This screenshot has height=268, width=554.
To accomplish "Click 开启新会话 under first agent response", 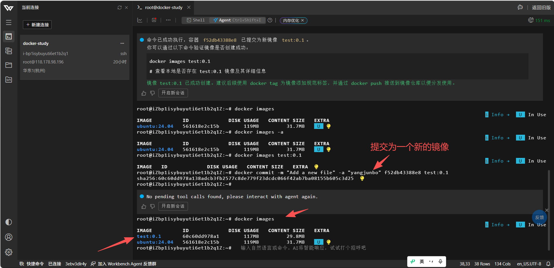I will coord(173,93).
